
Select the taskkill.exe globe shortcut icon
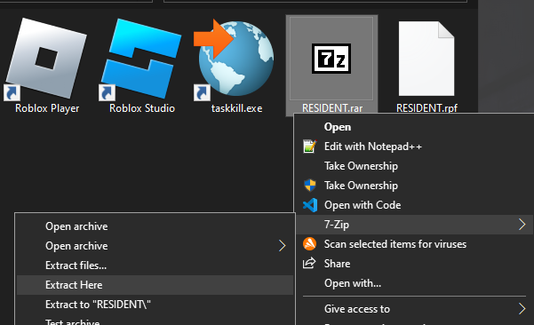point(235,59)
